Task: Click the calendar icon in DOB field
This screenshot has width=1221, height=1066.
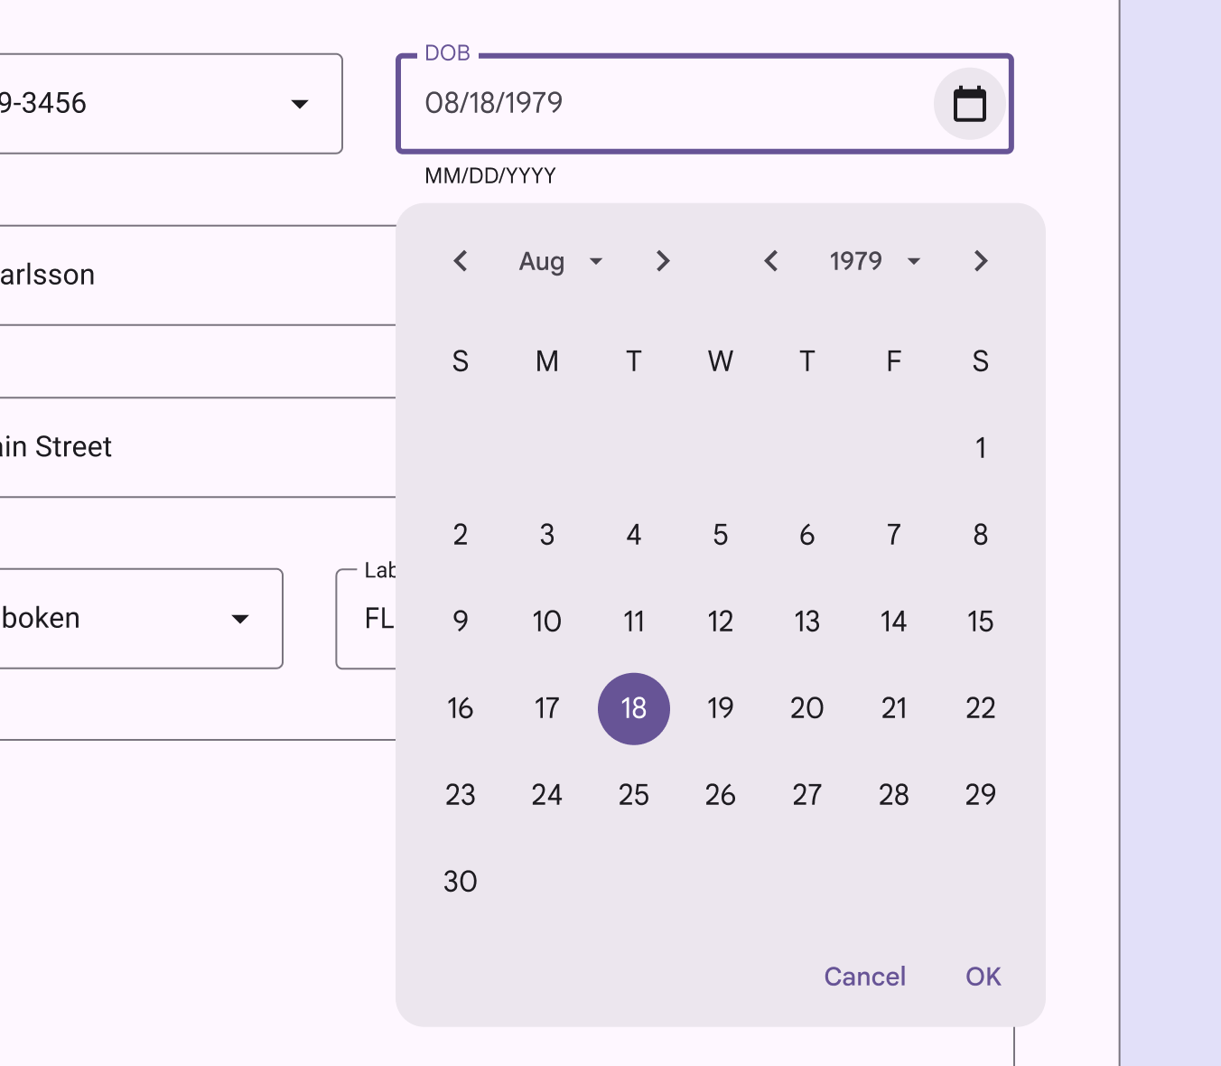Action: tap(969, 104)
